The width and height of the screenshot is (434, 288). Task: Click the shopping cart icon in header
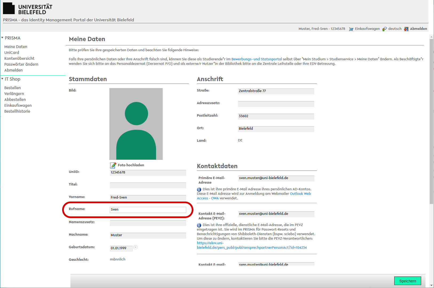[351, 29]
